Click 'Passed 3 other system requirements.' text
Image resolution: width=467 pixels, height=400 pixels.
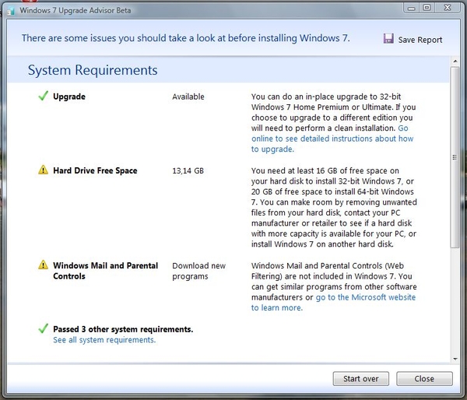[x=123, y=329]
